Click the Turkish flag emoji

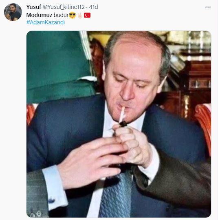coord(87,15)
